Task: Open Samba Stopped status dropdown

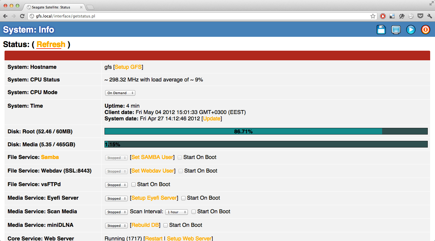Action: click(116, 158)
